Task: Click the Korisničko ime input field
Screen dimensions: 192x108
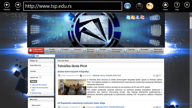Action: (41, 68)
